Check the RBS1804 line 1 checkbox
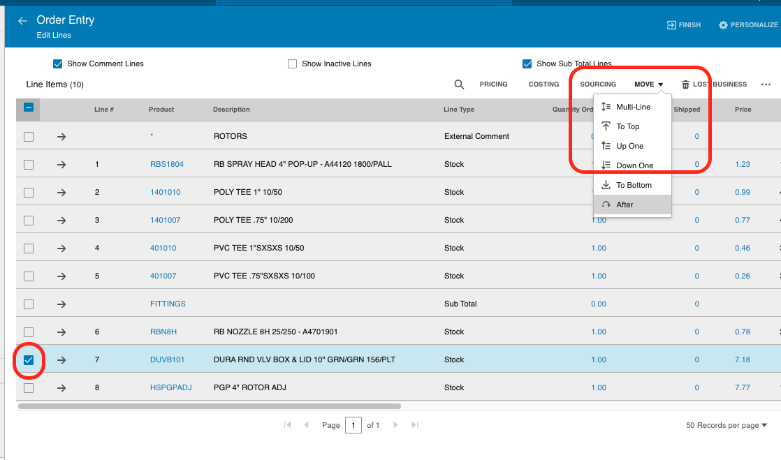The width and height of the screenshot is (781, 460). [29, 164]
